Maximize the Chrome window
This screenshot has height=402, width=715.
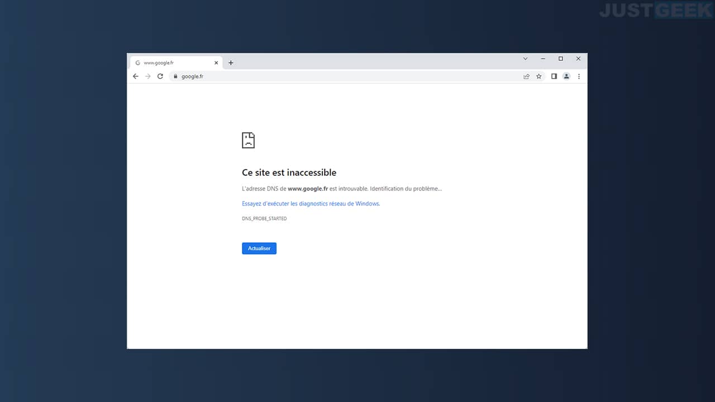coord(561,59)
